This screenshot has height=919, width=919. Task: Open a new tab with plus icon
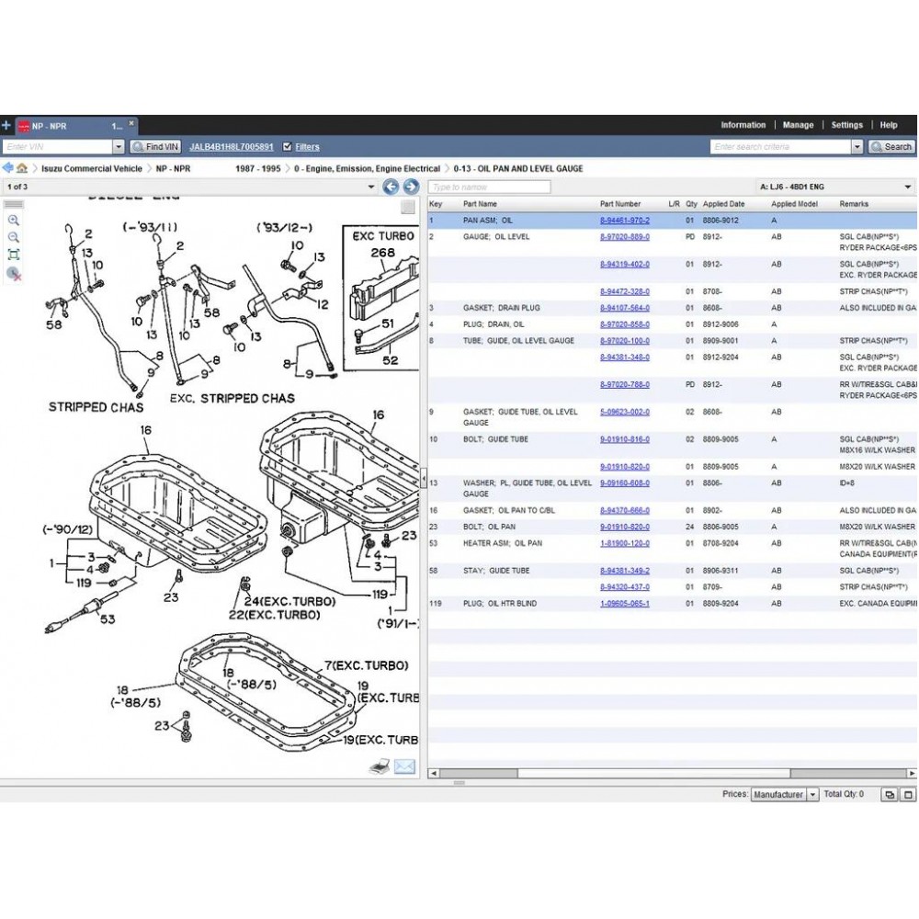click(6, 125)
